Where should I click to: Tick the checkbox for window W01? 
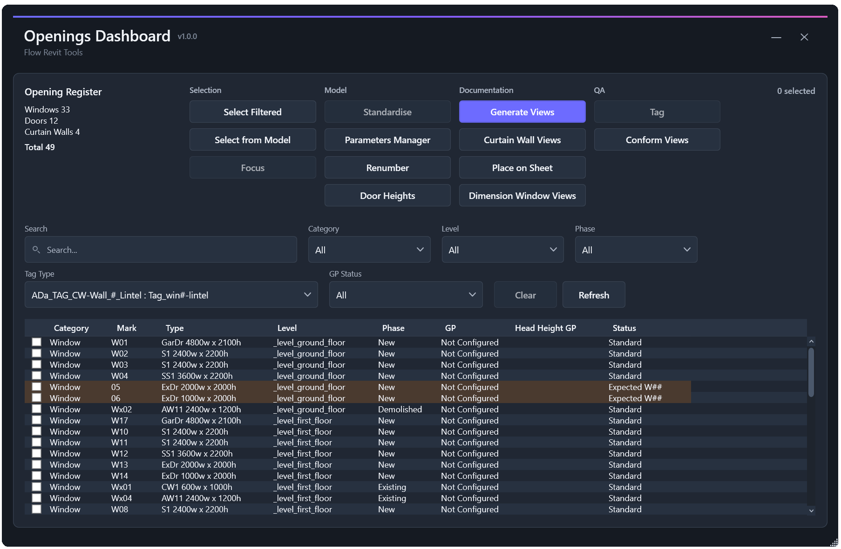click(x=36, y=342)
